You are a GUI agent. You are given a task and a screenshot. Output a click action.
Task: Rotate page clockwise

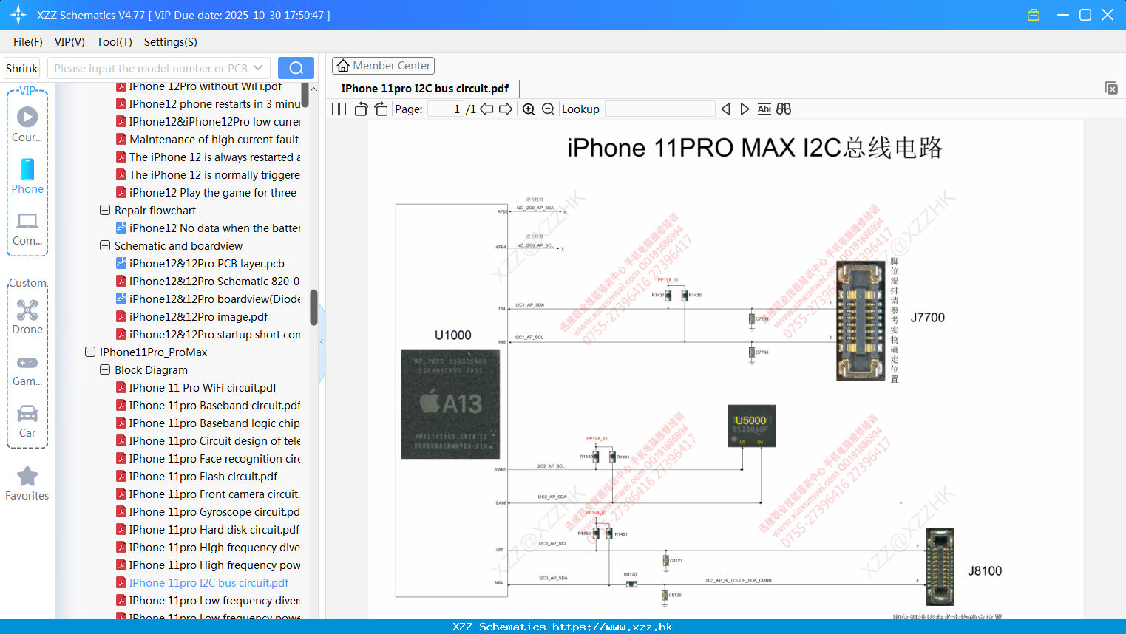pos(381,109)
